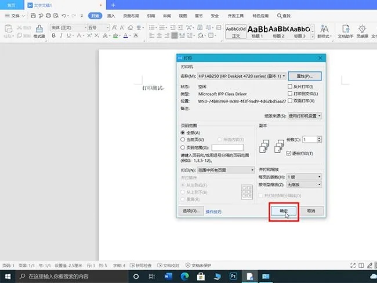Screen dimensions: 377x283
Task: Click 拼写检查 spell check in status bar
Action: click(x=141, y=266)
